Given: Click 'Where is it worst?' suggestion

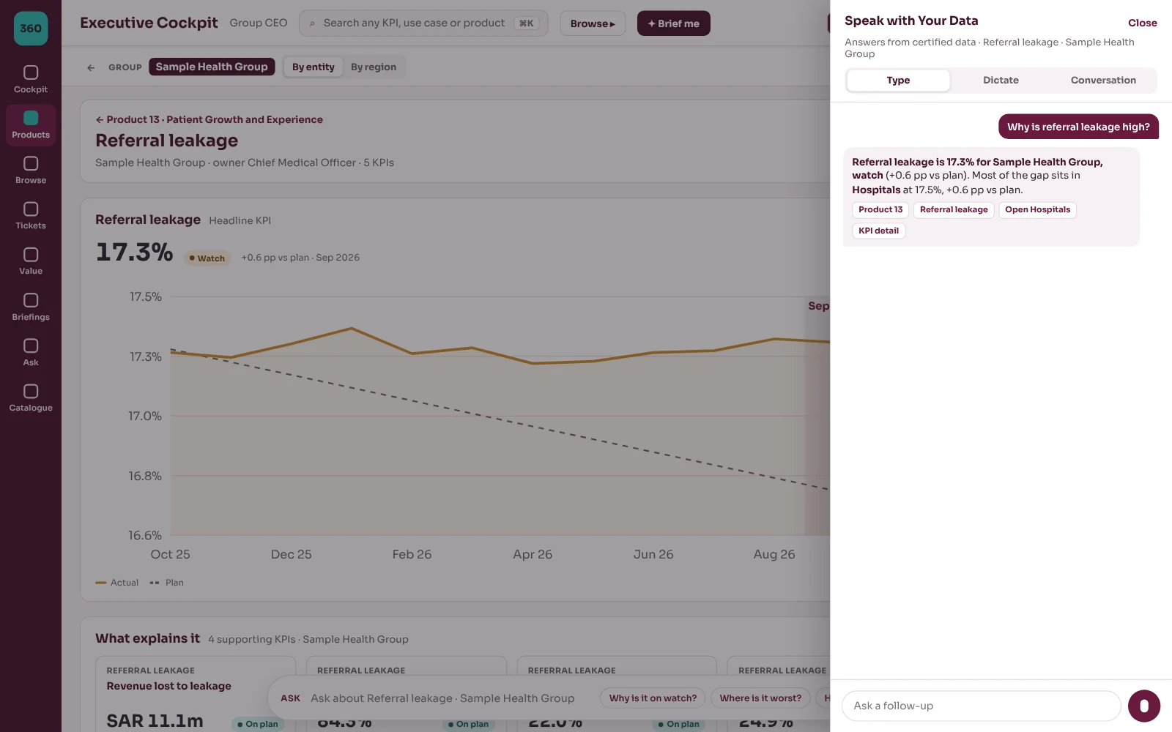Looking at the screenshot, I should point(760,698).
